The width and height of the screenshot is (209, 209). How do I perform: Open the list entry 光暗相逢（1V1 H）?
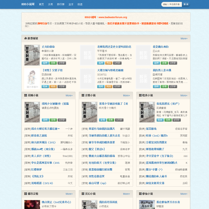pyautogui.click(x=42, y=183)
